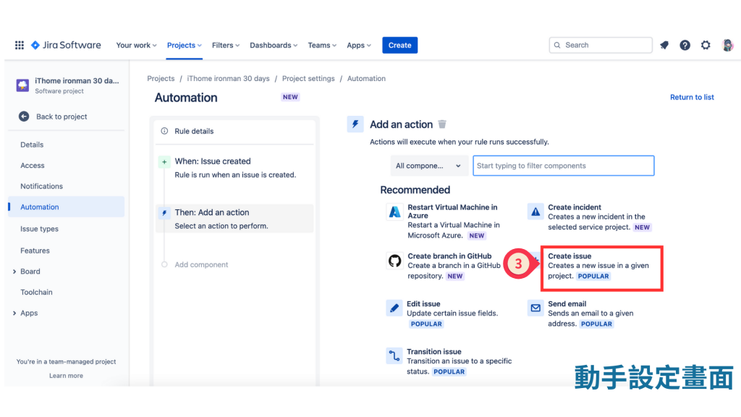Open the Apps dropdown in top navigation
The image size is (741, 417).
tap(359, 45)
